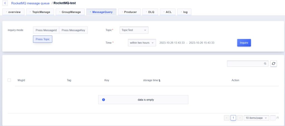Open the 10 items/page dropdown
The image size is (285, 126).
click(256, 118)
